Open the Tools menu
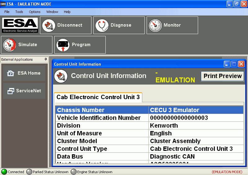 tap(19, 12)
